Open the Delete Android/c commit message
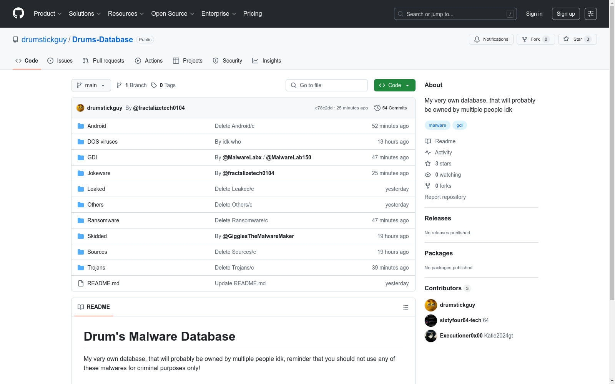The image size is (615, 384). click(x=234, y=126)
